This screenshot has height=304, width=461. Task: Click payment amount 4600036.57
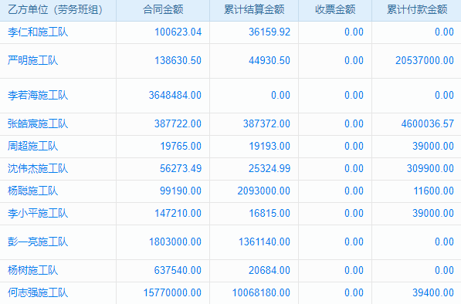click(x=428, y=123)
